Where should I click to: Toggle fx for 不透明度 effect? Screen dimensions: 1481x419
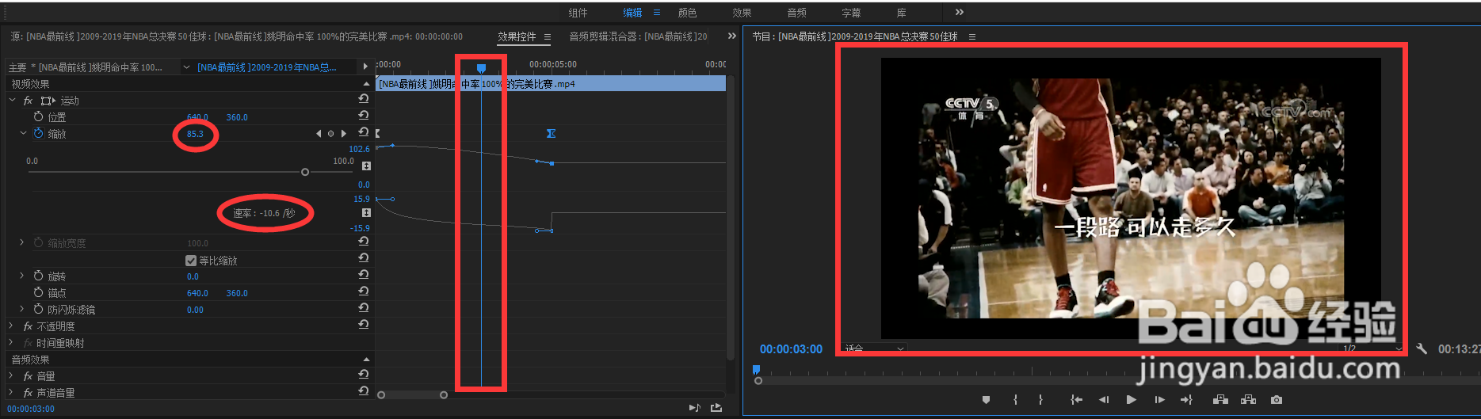click(x=28, y=326)
